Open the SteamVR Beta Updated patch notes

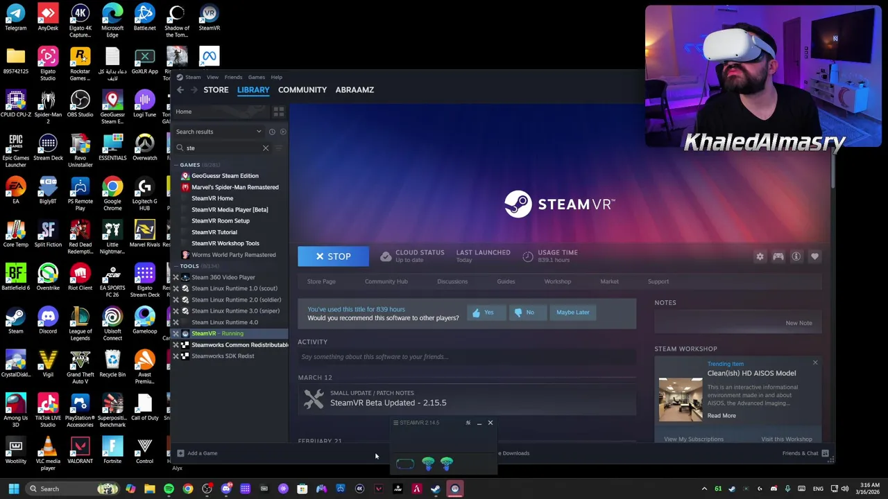click(388, 403)
